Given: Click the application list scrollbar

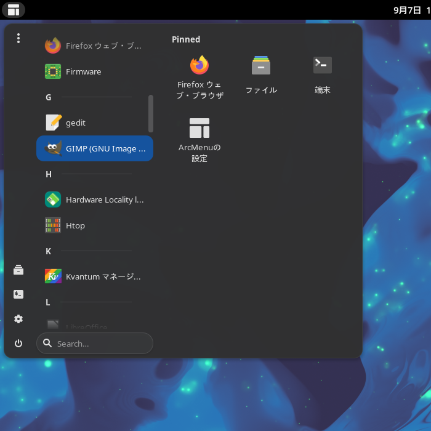Looking at the screenshot, I should tap(151, 113).
